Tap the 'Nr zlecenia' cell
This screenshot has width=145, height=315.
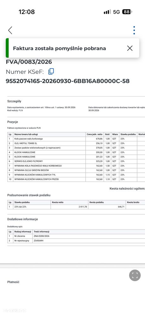point(23,236)
